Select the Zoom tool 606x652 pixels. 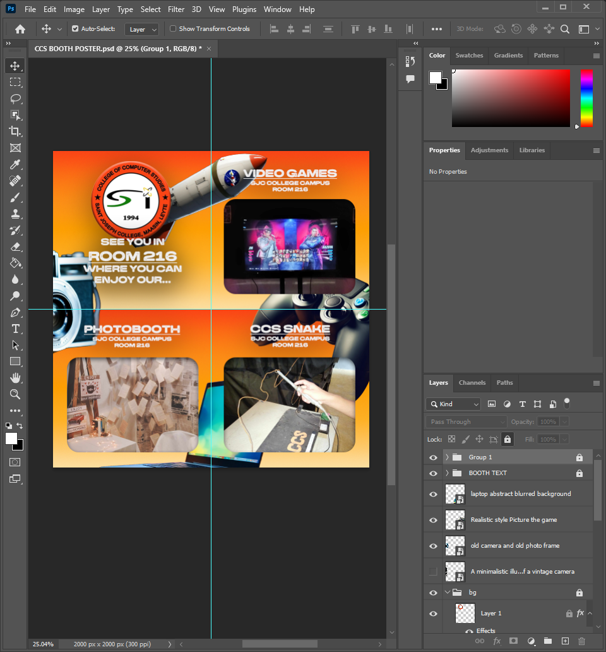[x=15, y=394]
